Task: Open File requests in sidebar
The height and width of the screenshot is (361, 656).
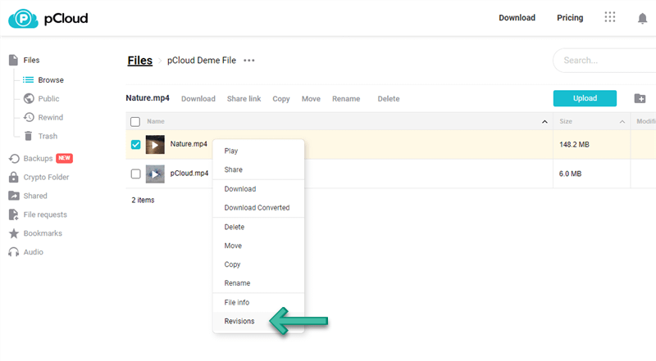Action: click(x=45, y=214)
